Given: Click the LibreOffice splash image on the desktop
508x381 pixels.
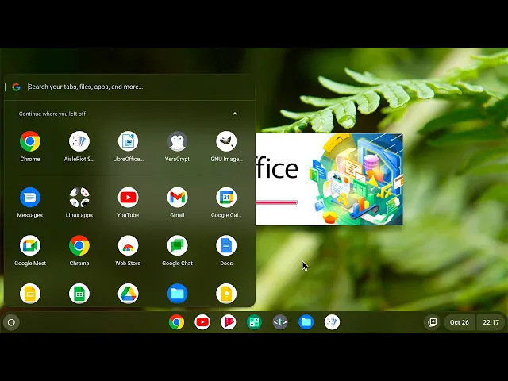Looking at the screenshot, I should click(x=329, y=179).
